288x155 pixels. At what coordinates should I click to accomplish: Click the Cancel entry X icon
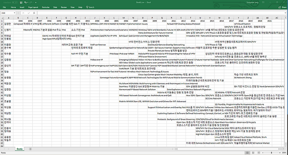click(x=23, y=13)
